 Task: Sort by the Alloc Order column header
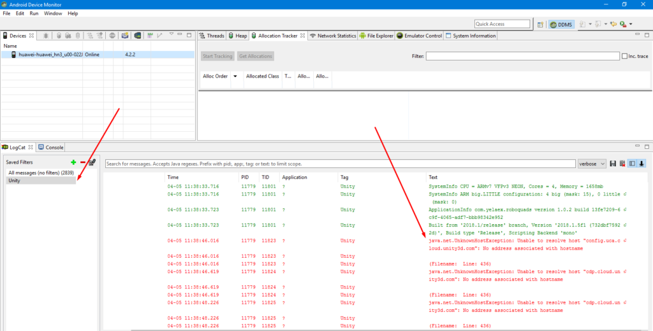tap(216, 76)
